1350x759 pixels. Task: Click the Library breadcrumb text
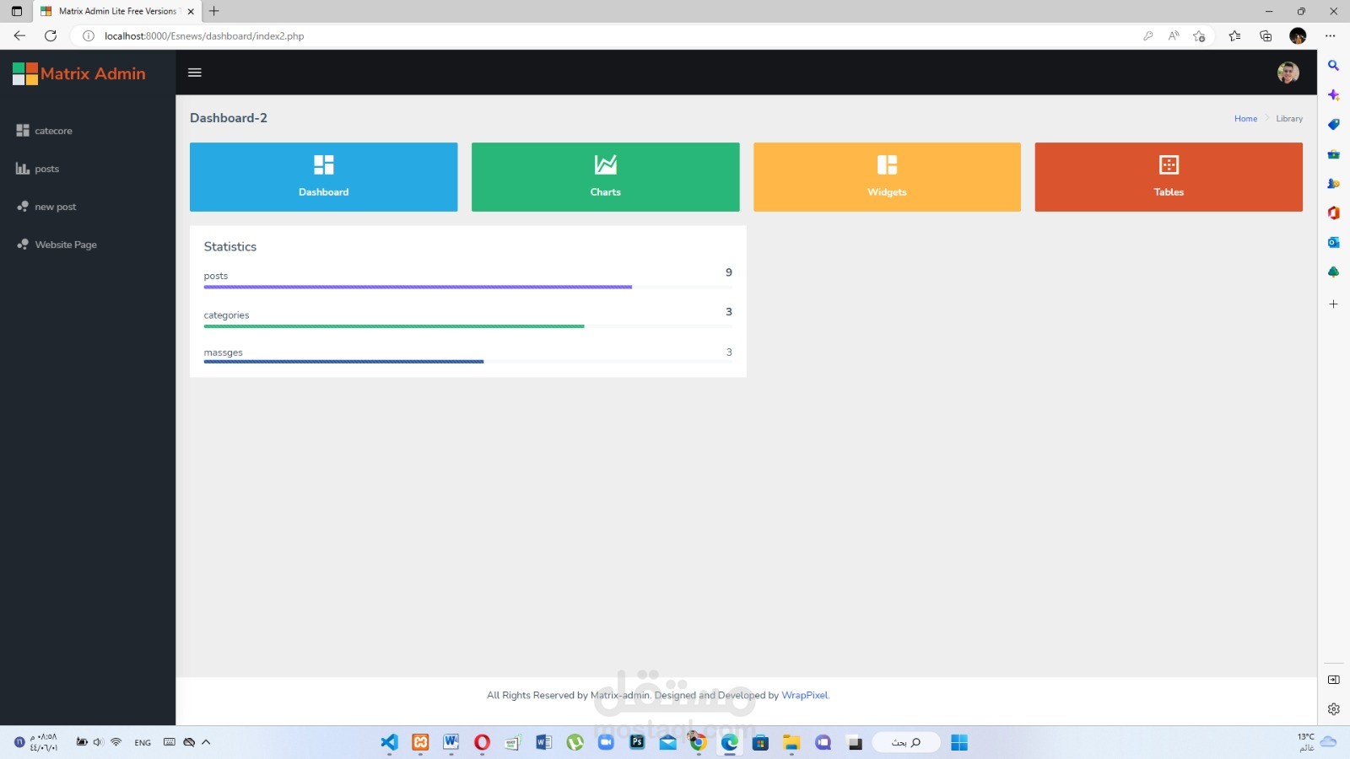[x=1289, y=119]
